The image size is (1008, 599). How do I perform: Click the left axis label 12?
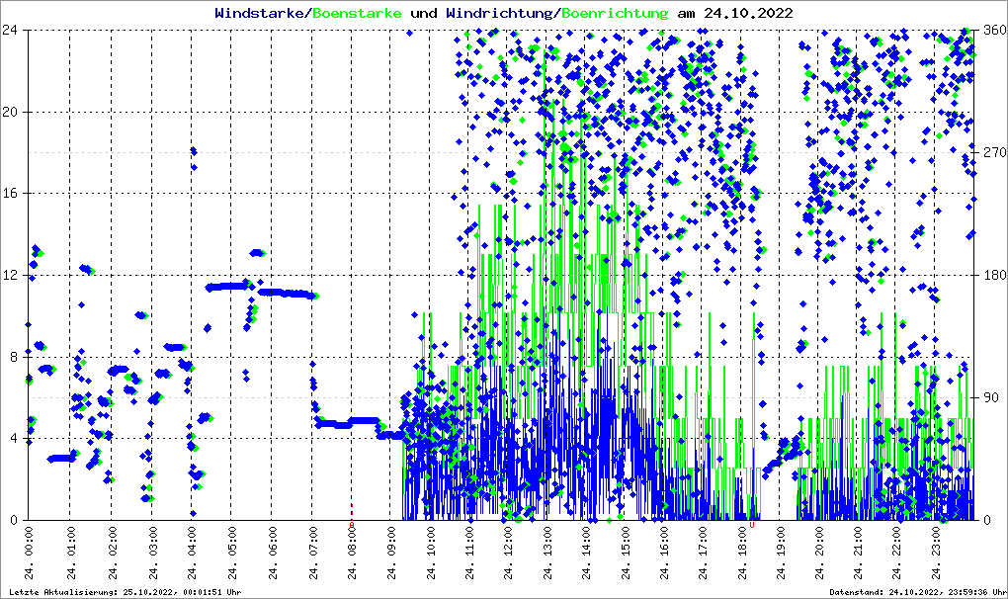coord(11,275)
